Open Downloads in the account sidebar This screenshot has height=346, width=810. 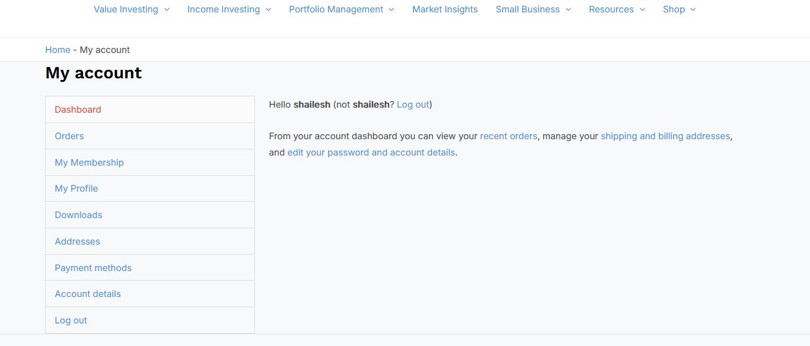click(x=150, y=215)
